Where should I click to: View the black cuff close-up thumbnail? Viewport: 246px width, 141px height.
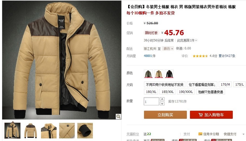85,130
